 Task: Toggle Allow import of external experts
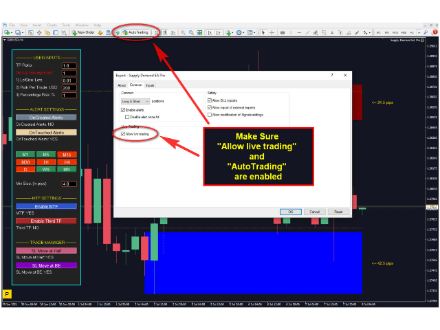[209, 107]
